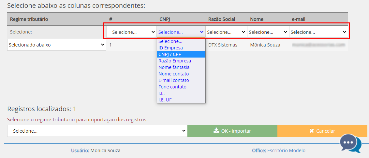Select 'Nome contato' option

(173, 74)
